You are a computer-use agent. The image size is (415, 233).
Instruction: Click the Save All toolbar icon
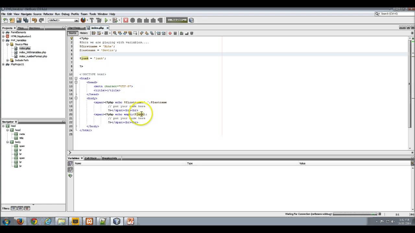[26, 20]
